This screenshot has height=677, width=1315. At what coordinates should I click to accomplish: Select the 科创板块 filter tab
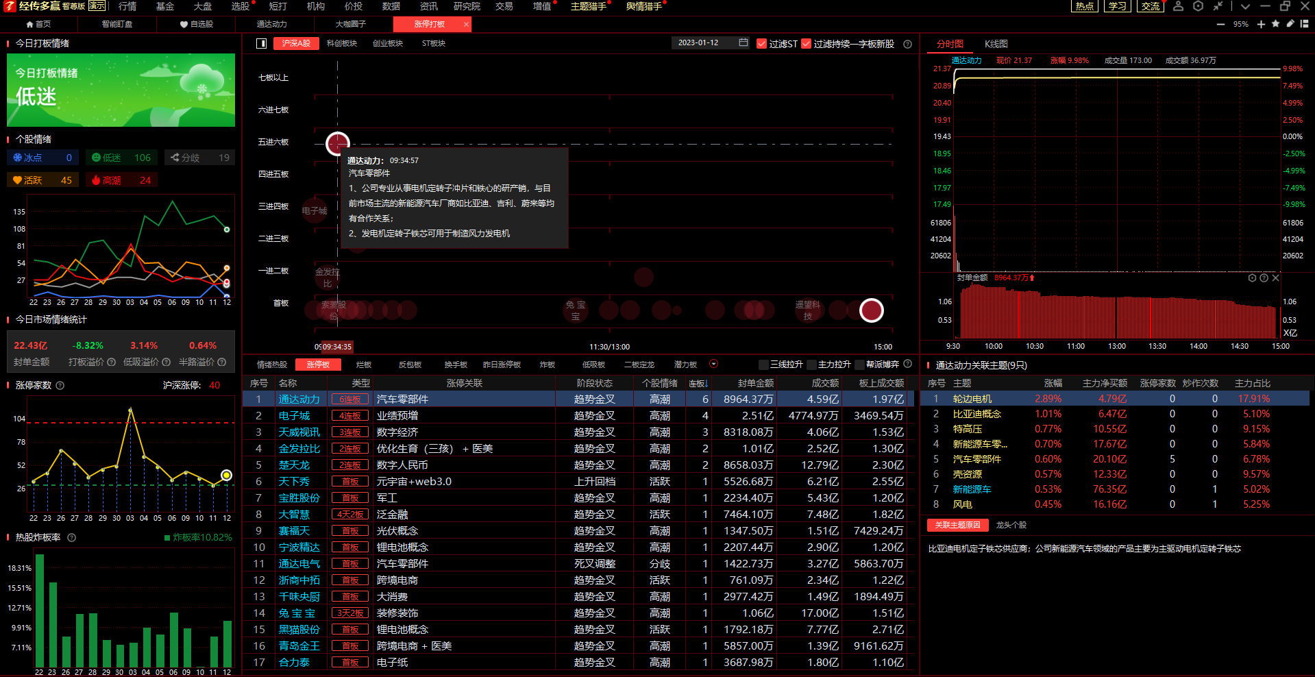342,43
